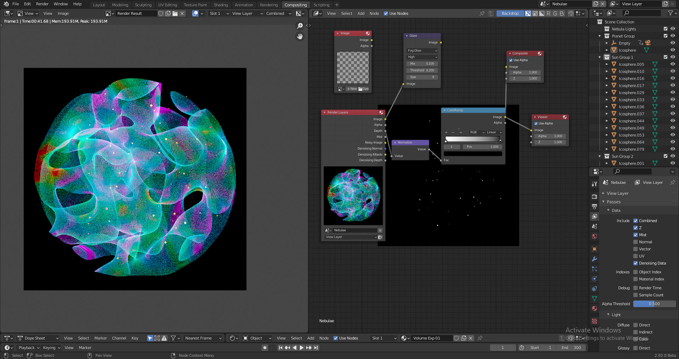Screen dimensions: 679x359
Task: Click the snapping magnet icon in compositor header
Action: click(570, 13)
